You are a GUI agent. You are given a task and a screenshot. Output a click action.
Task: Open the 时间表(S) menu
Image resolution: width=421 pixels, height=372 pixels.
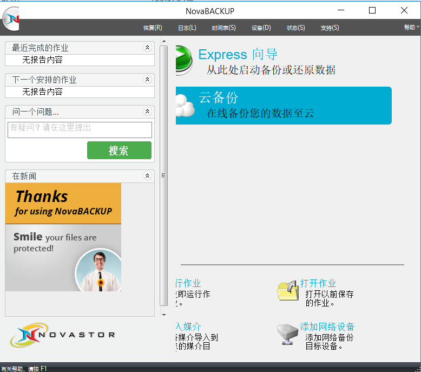[223, 28]
